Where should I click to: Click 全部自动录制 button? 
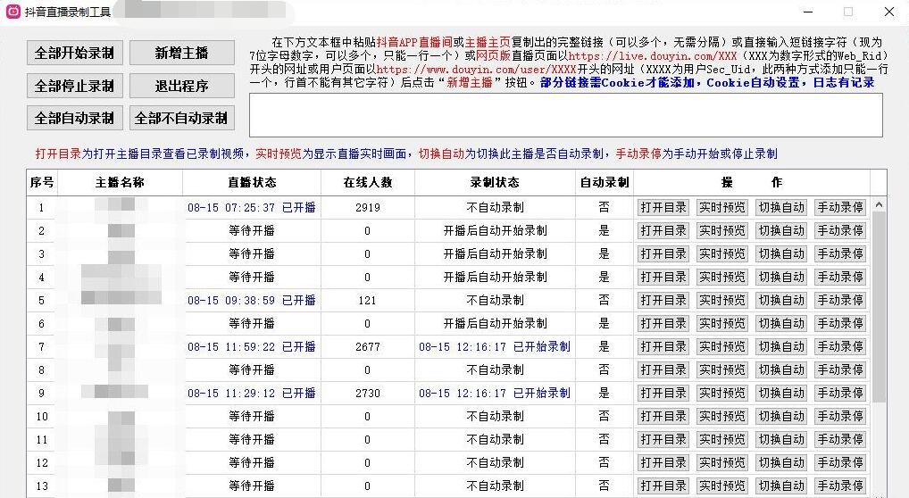(x=74, y=119)
